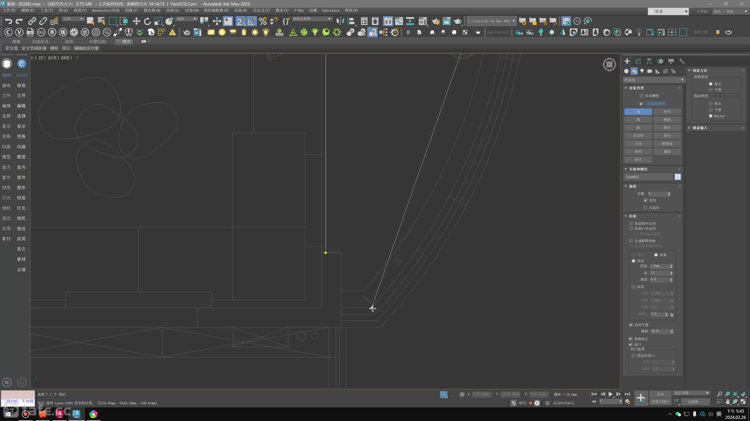Viewport: 750px width, 421px height.
Task: Click the CGM5 sidebar icon
Action: coord(22,64)
